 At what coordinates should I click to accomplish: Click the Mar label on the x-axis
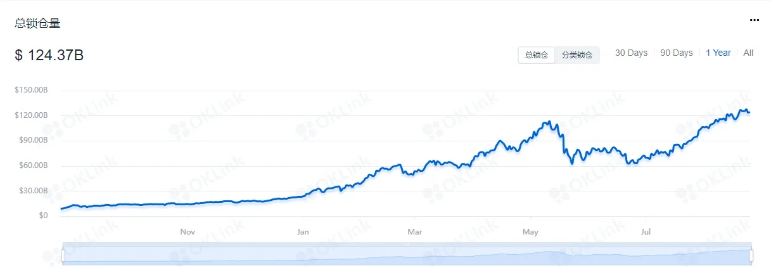coord(415,232)
